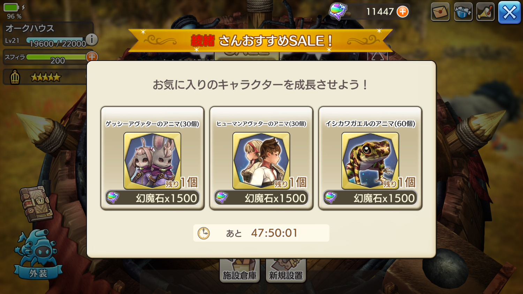Open the blue gift box icon
The height and width of the screenshot is (294, 523).
(x=463, y=12)
